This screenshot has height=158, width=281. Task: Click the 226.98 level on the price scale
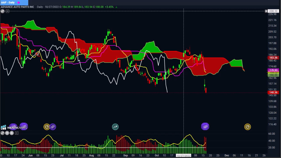pos(273,14)
